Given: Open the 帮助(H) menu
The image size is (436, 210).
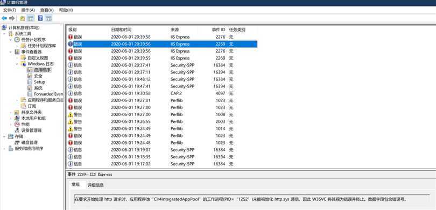Looking at the screenshot, I should pos(66,10).
